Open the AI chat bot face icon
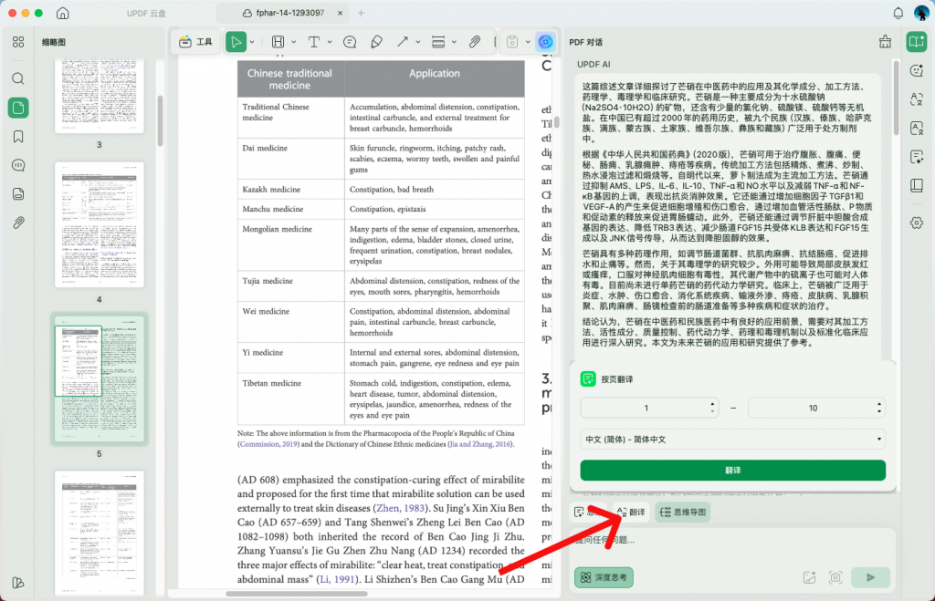 click(x=917, y=70)
